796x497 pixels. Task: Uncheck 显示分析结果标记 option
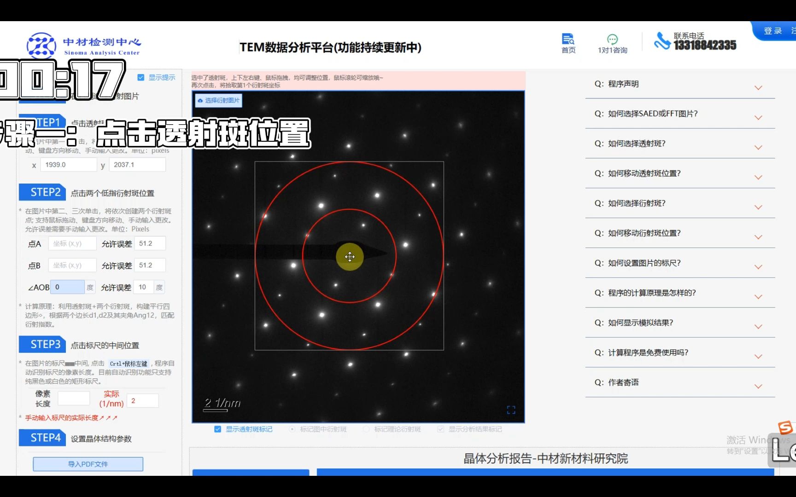(440, 429)
